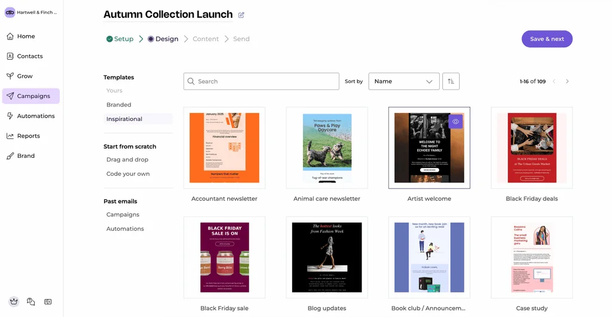This screenshot has height=317, width=612.
Task: Select the Animal care newsletter thumbnail
Action: pos(327,148)
